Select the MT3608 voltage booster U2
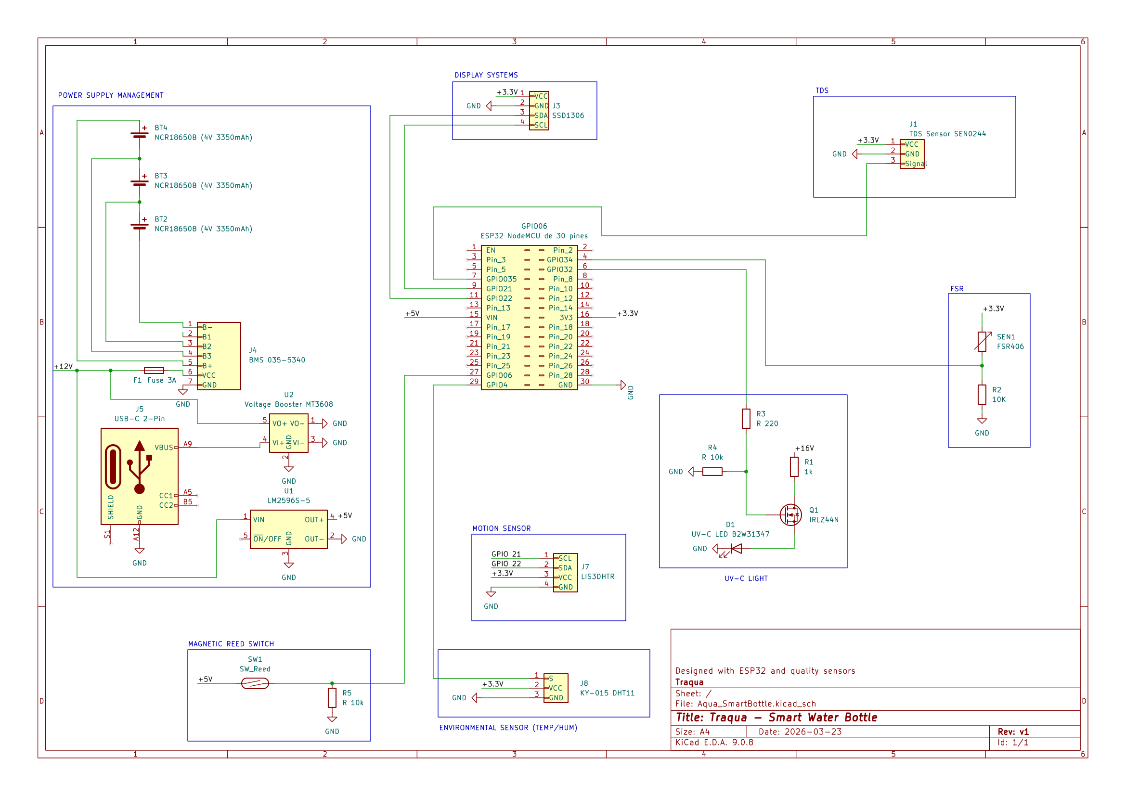This screenshot has width=1126, height=796. 288,433
